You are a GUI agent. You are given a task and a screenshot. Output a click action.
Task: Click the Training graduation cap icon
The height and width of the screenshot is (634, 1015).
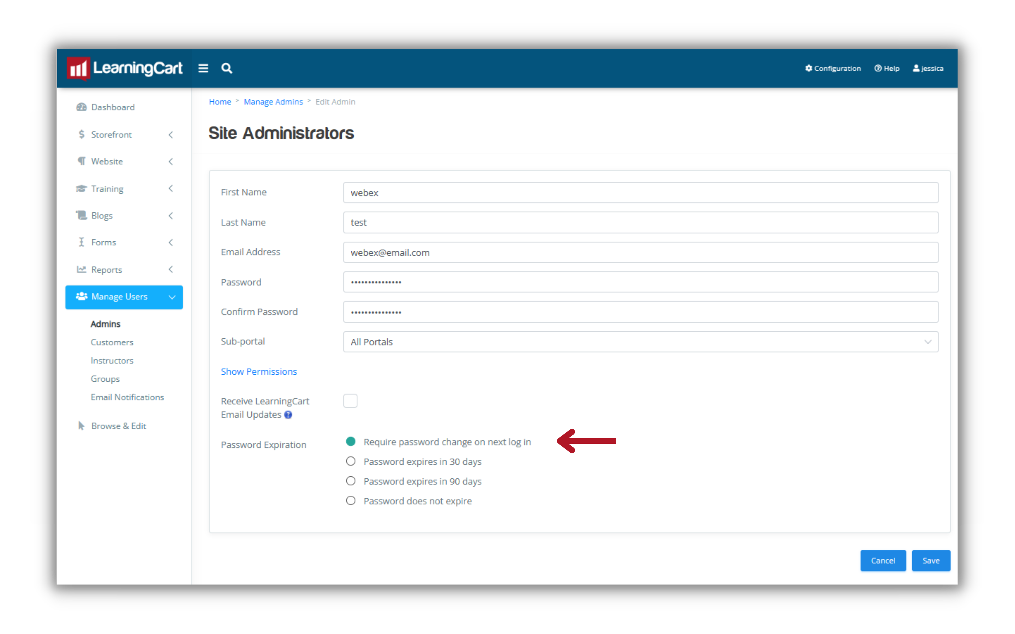click(x=82, y=189)
